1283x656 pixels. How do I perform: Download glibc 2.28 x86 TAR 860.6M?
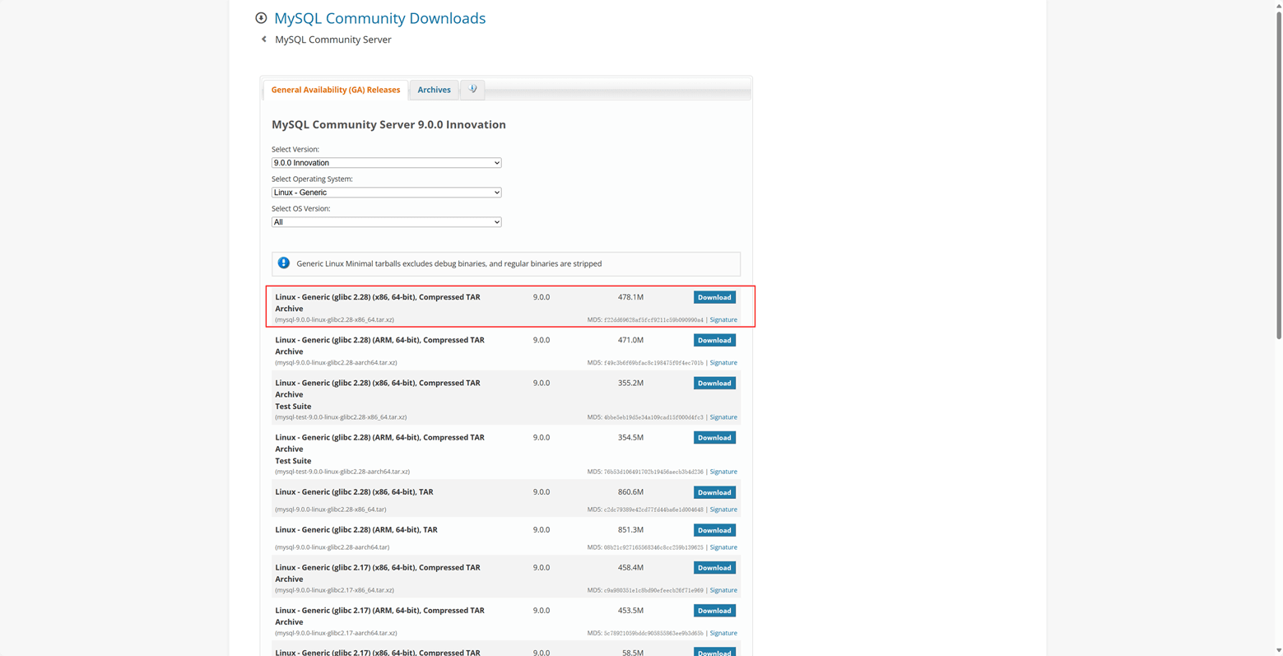714,492
